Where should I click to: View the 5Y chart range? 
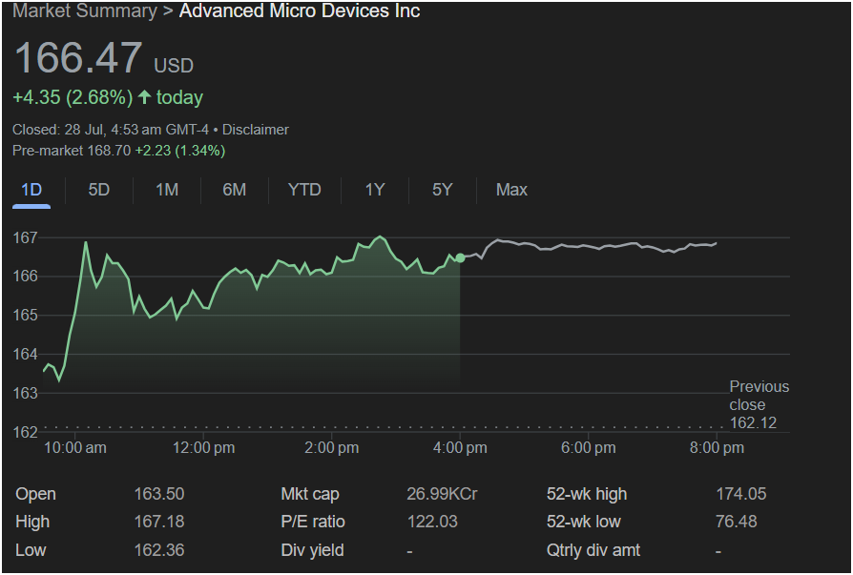point(443,190)
